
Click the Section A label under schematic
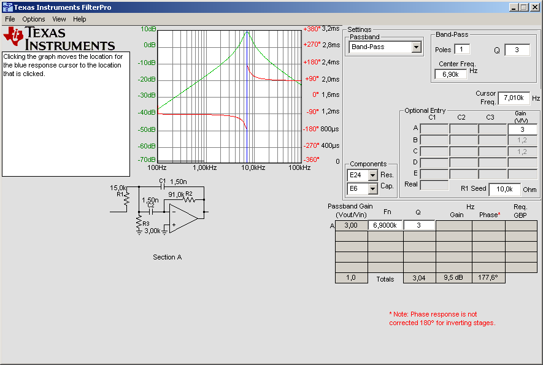coord(168,257)
